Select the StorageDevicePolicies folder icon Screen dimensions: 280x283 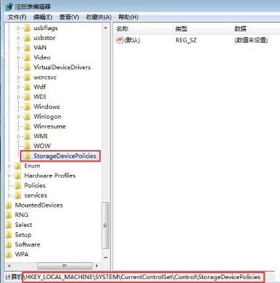tap(27, 156)
